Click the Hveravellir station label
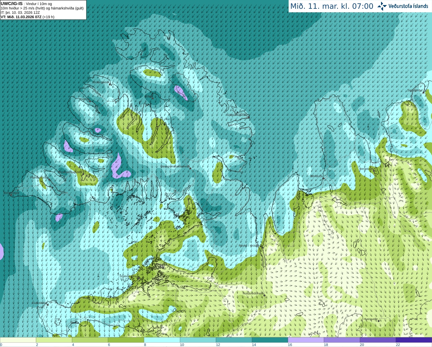 pos(371,319)
